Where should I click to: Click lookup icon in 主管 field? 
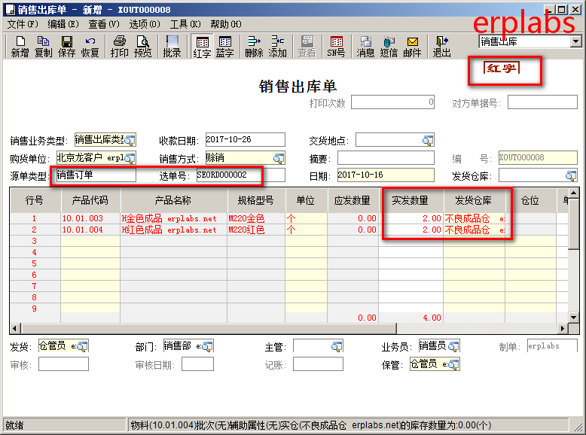337,346
